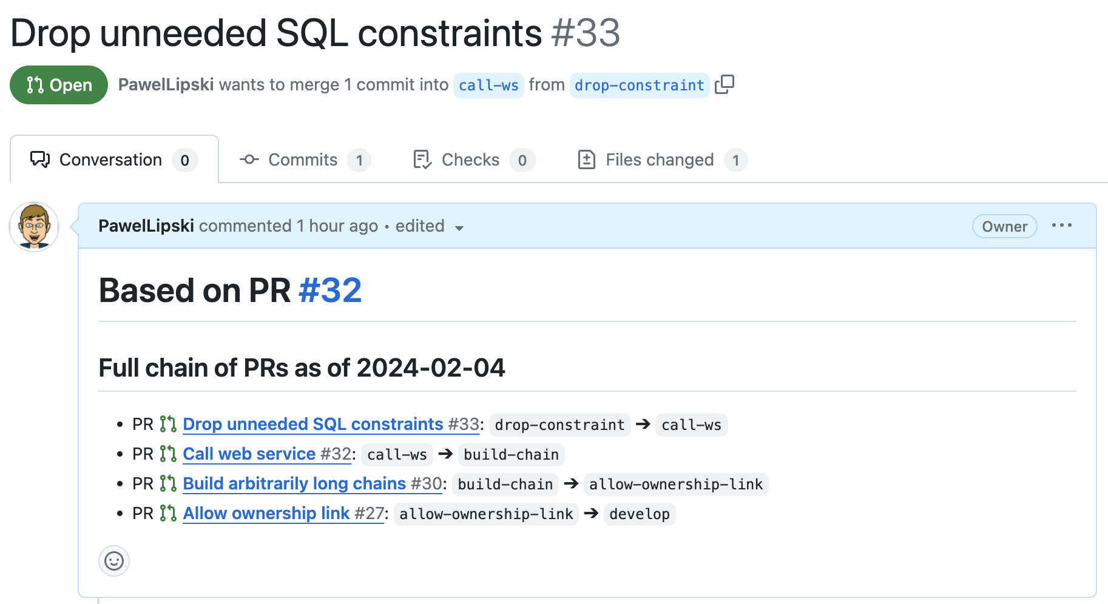Click the Checks tab checklist icon
This screenshot has width=1108, height=604.
click(422, 159)
